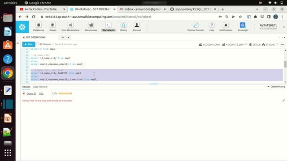Open the Shares page
Image resolution: width=287 pixels, height=161 pixels.
(53, 27)
